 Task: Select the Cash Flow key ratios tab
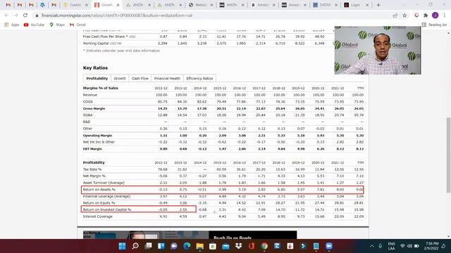(x=140, y=78)
